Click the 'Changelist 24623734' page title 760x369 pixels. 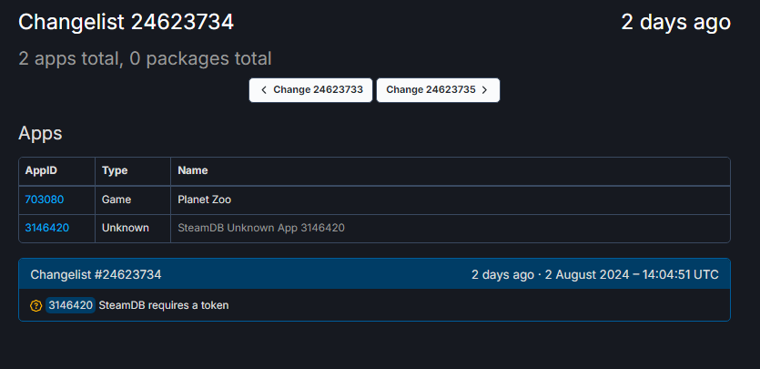(126, 22)
